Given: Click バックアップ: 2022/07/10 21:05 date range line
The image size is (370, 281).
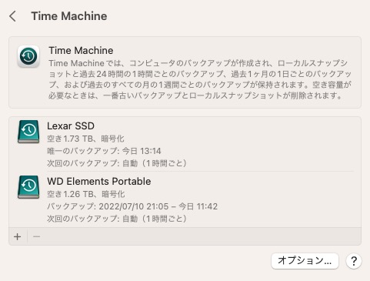Looking at the screenshot, I should [x=132, y=206].
